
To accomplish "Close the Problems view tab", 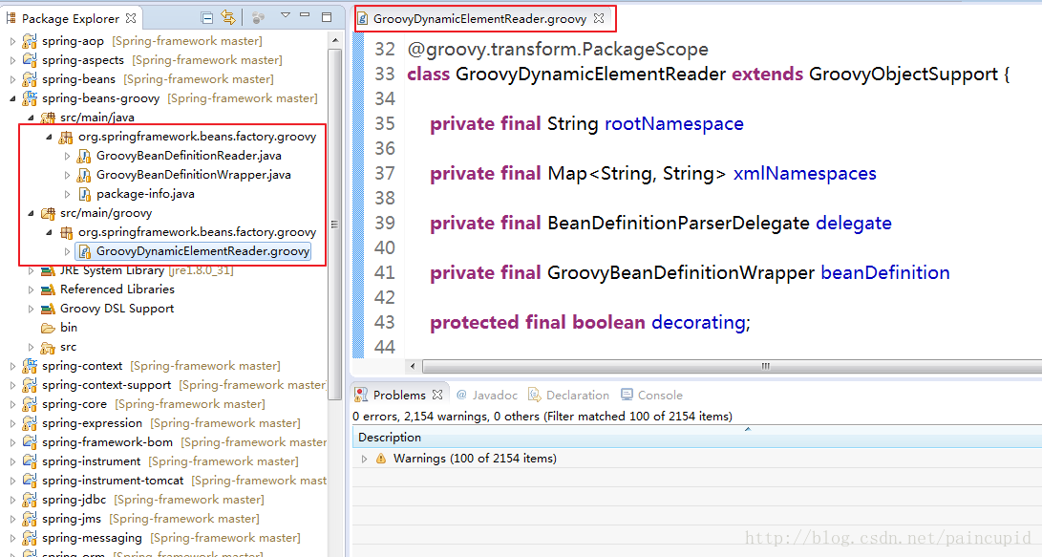I will (437, 395).
